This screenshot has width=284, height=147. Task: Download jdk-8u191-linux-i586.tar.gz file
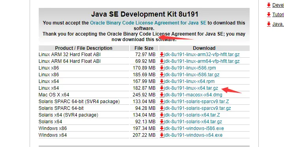point(192,75)
